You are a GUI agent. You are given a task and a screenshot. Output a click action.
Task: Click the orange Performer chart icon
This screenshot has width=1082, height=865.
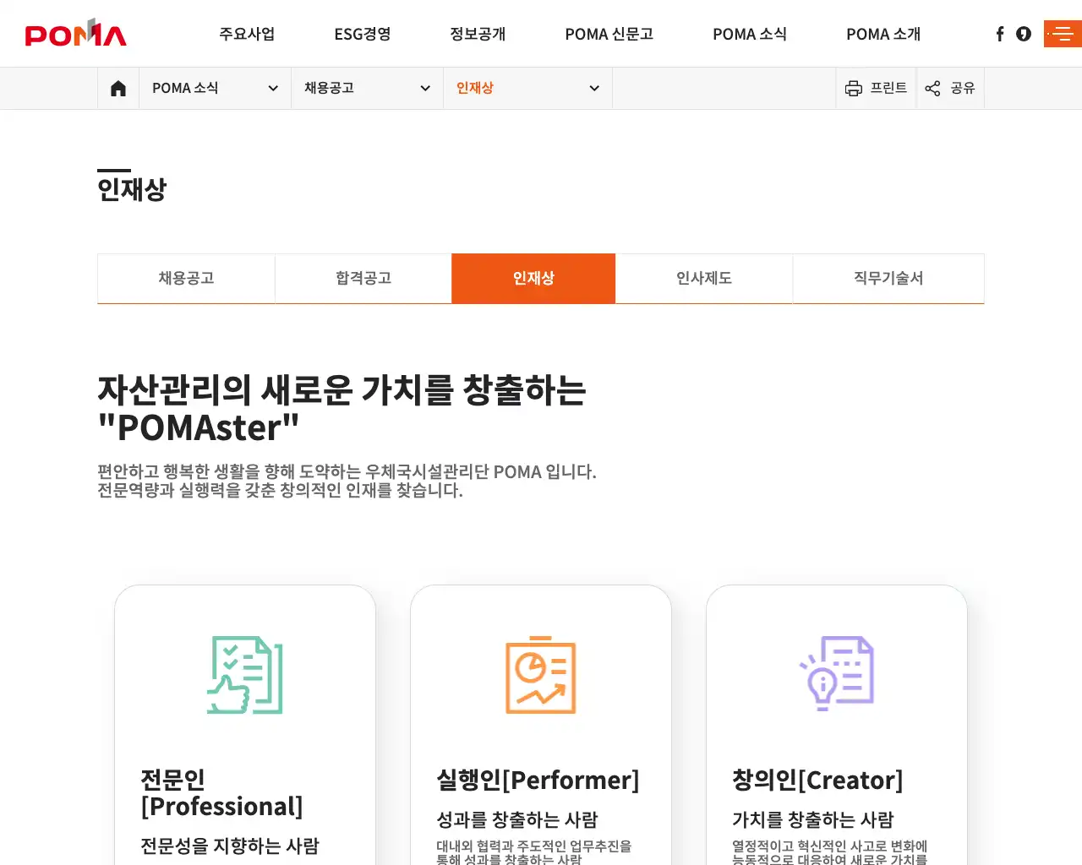click(x=541, y=675)
